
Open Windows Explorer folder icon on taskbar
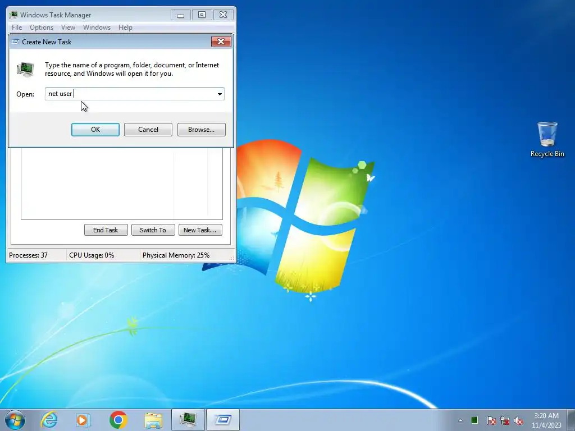tap(153, 420)
